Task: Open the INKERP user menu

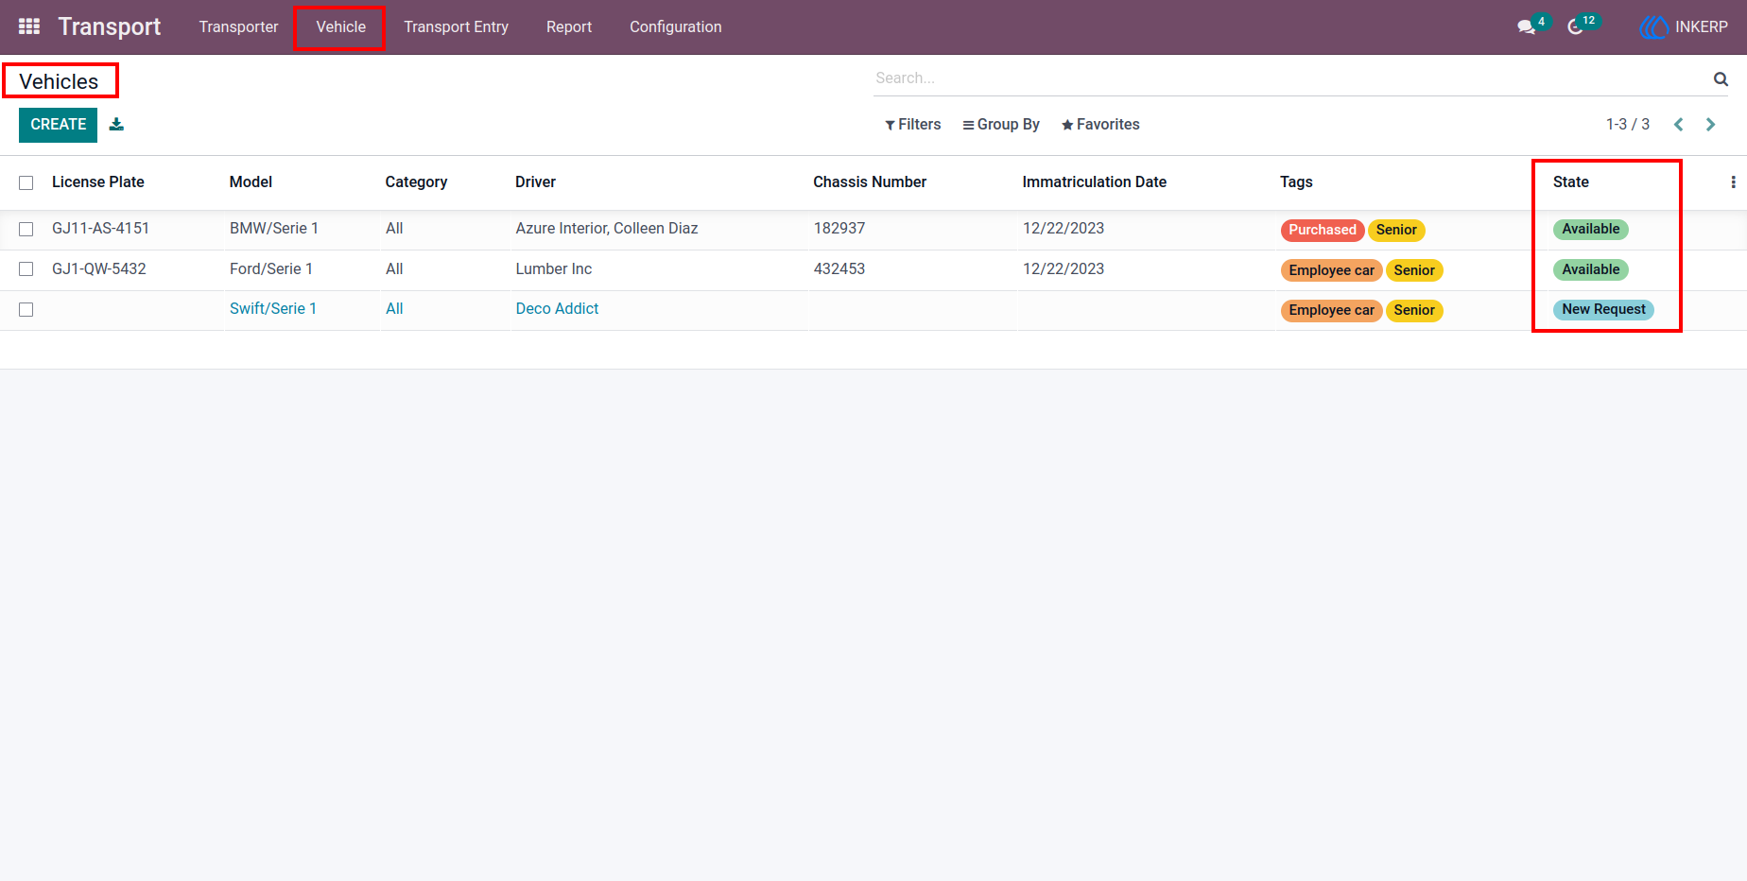Action: pyautogui.click(x=1684, y=27)
